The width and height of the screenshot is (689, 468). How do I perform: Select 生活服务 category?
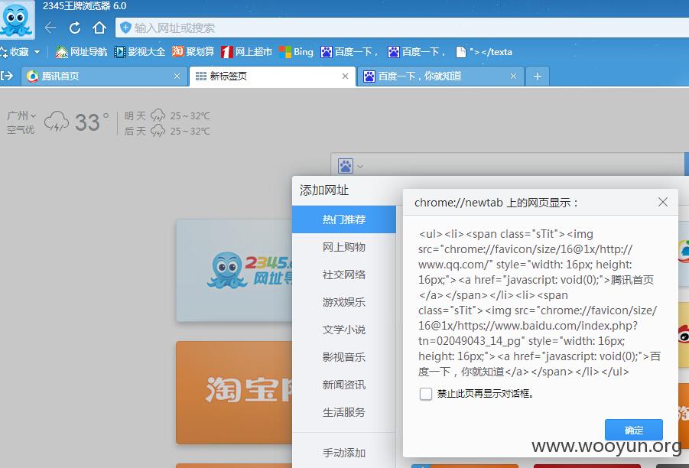(x=343, y=412)
